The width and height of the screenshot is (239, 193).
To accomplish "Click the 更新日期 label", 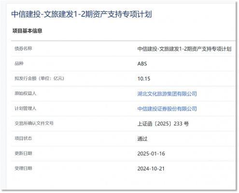I will pos(23,153).
